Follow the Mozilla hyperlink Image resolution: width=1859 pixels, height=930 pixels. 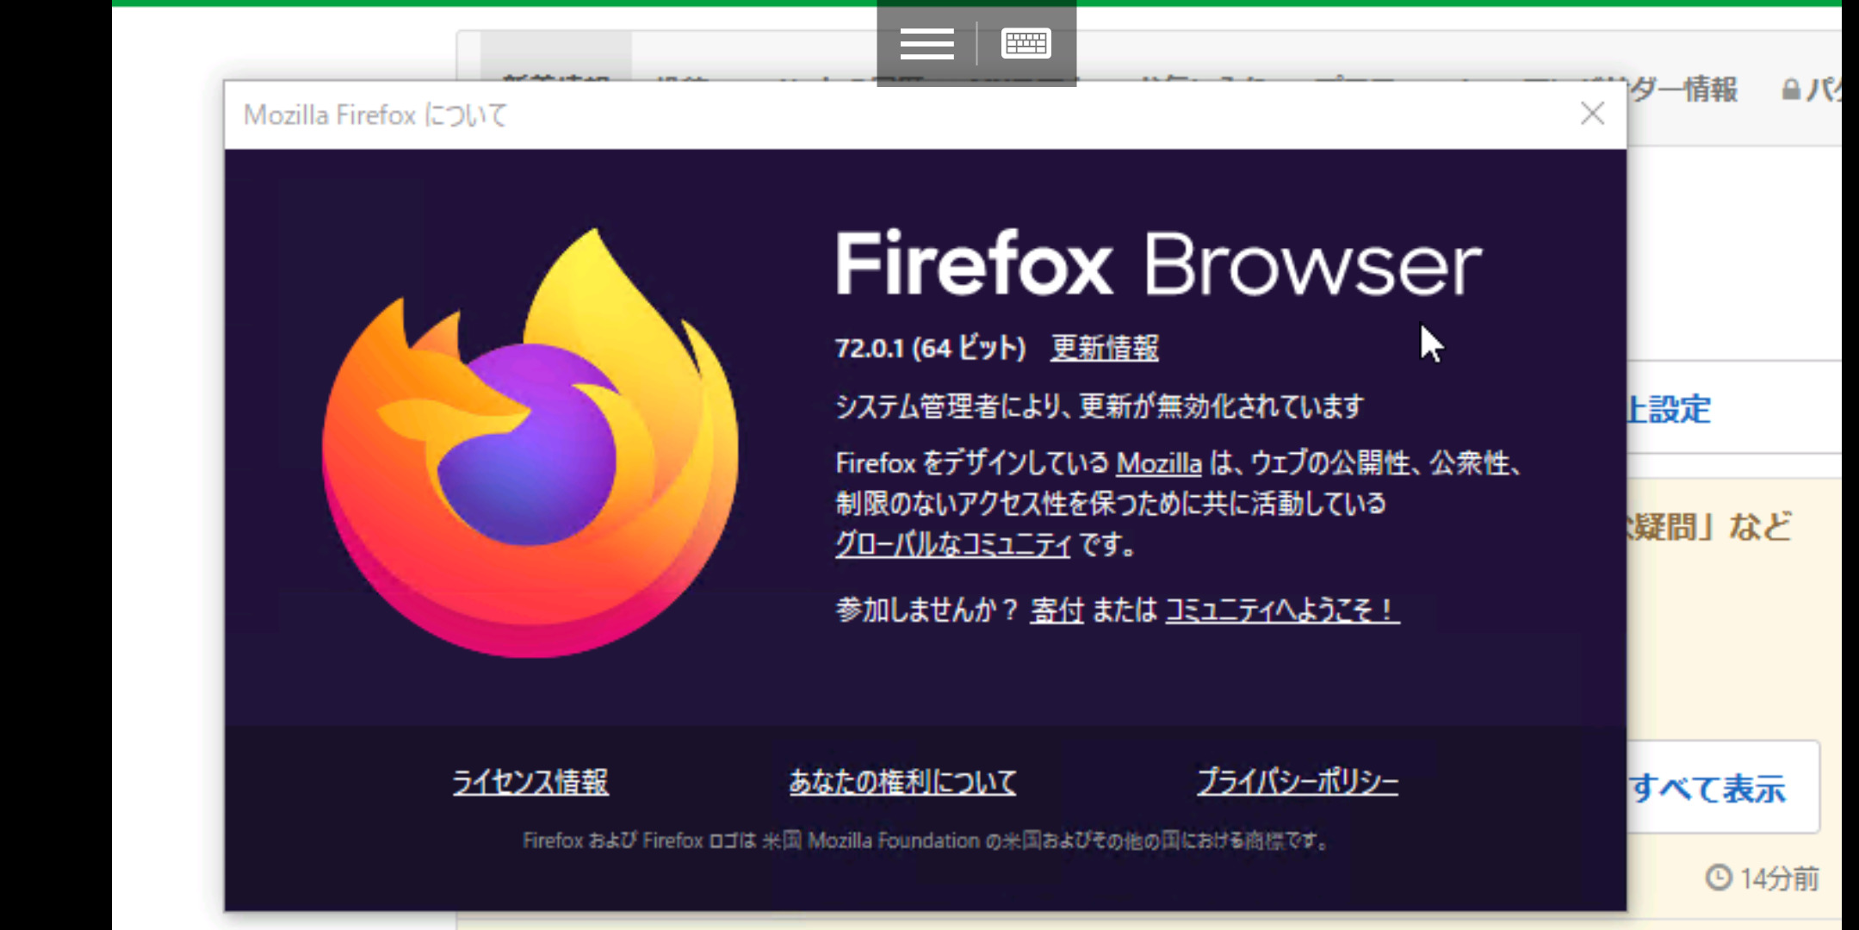pos(1158,463)
